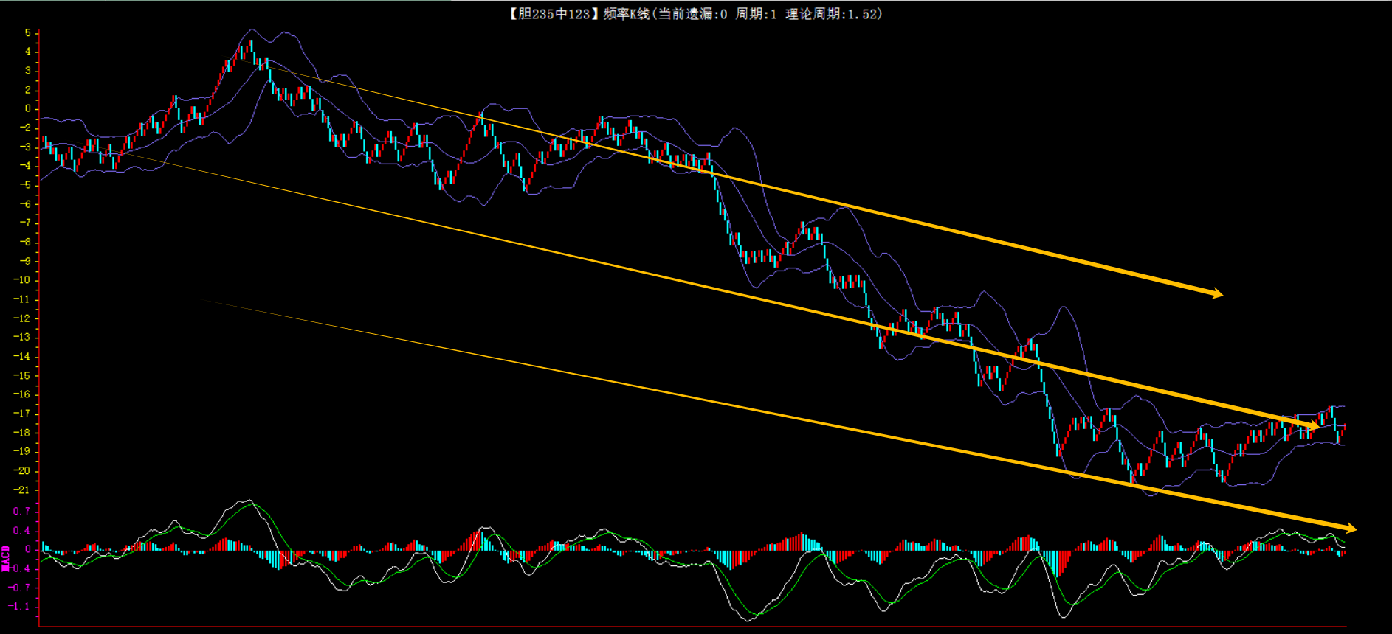Click the -15 label on price axis
The width and height of the screenshot is (1392, 634).
coord(22,376)
